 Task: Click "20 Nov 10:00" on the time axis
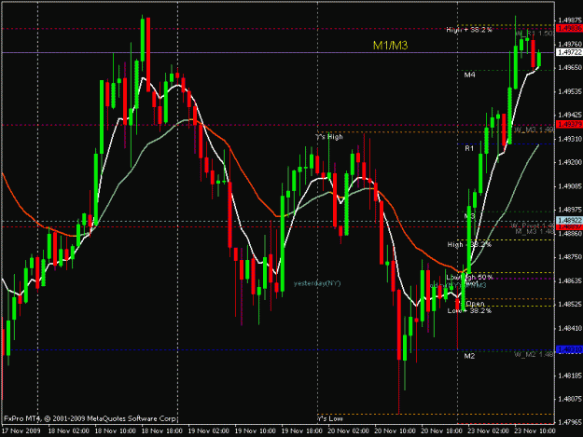(395, 431)
